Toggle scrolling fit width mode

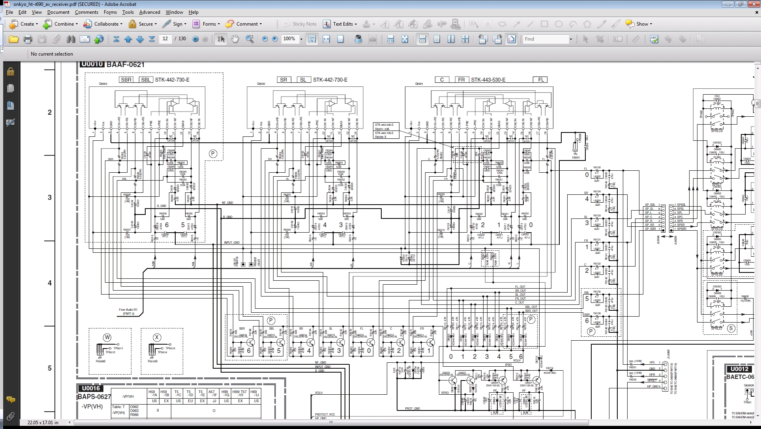point(390,39)
